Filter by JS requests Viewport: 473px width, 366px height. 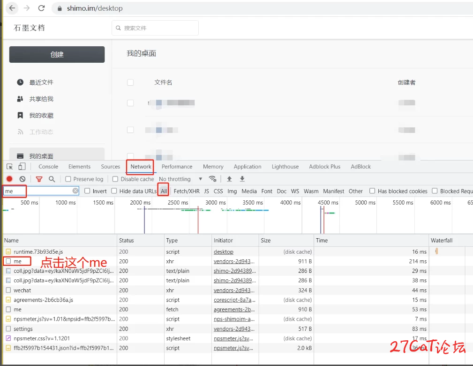(207, 191)
